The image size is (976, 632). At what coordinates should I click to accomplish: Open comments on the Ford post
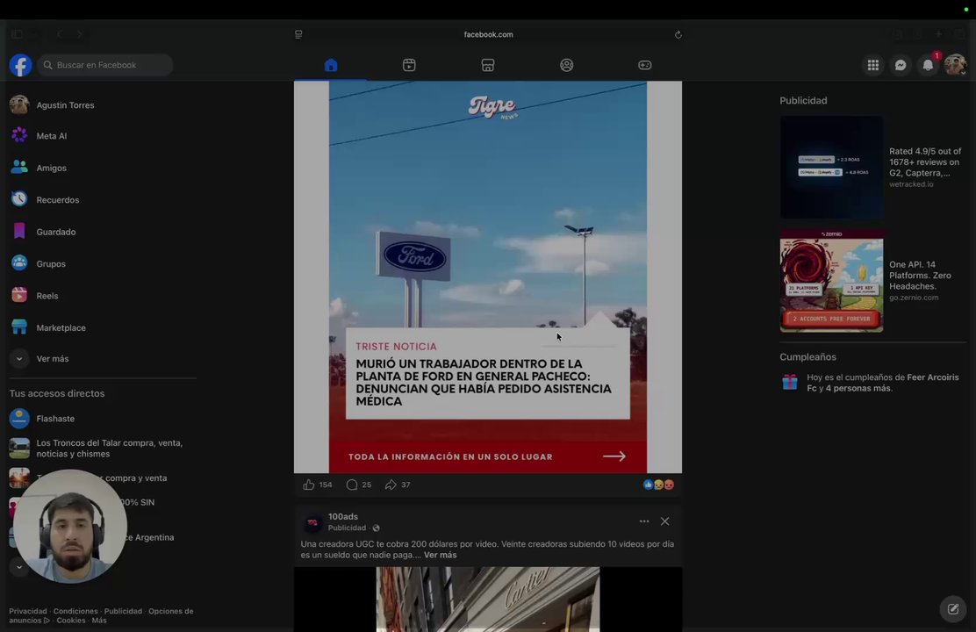352,485
